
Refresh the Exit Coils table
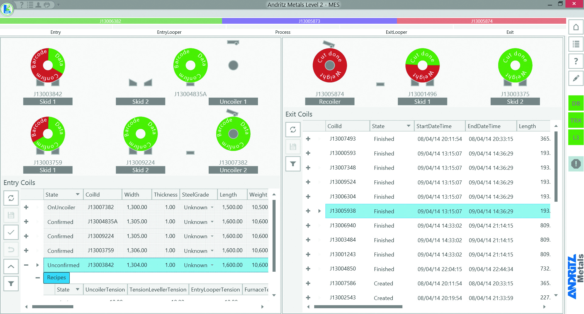point(293,130)
